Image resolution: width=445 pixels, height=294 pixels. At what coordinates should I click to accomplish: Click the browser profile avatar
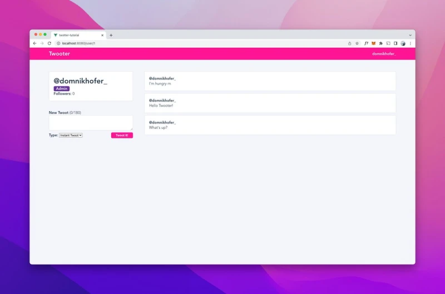(403, 43)
